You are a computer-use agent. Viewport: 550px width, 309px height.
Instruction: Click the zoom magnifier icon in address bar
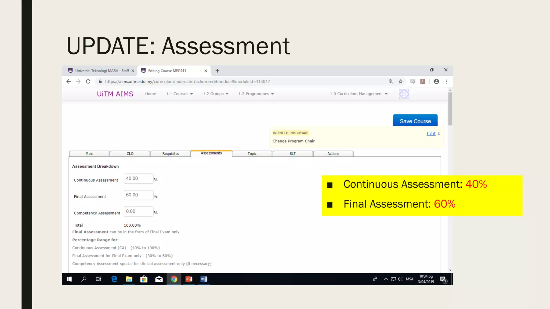391,81
